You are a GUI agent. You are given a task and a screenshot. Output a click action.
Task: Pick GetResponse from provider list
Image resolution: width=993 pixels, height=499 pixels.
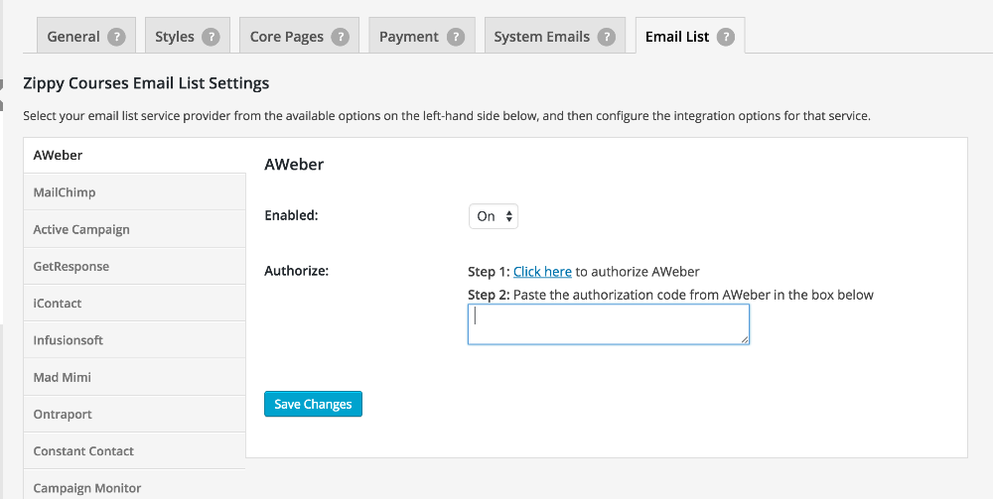[x=134, y=266]
